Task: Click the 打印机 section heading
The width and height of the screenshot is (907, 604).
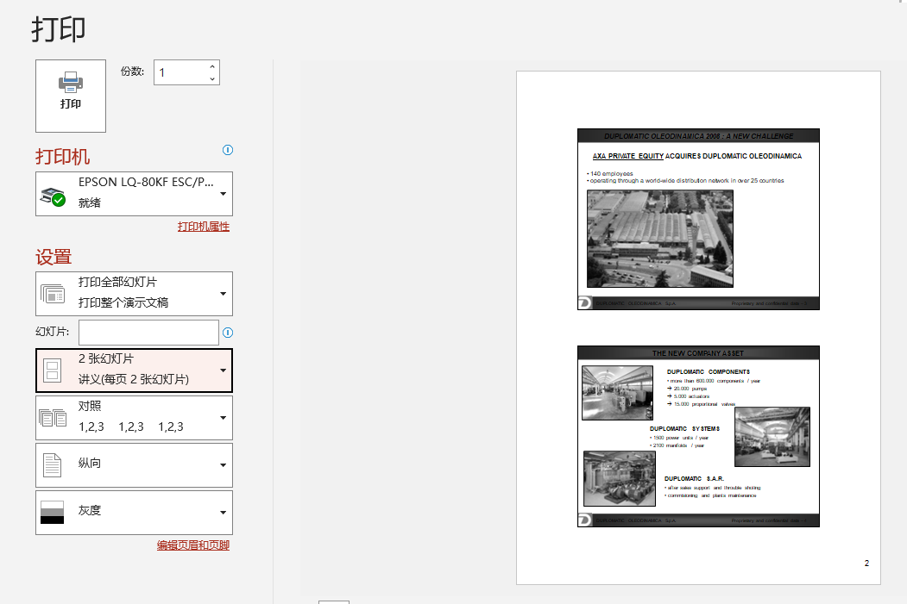Action: point(62,157)
